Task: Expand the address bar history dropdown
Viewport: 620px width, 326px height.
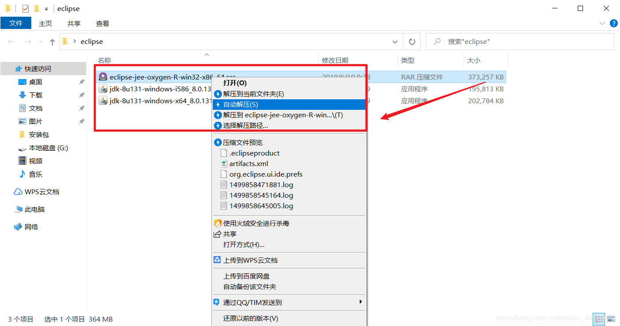Action: tap(395, 42)
